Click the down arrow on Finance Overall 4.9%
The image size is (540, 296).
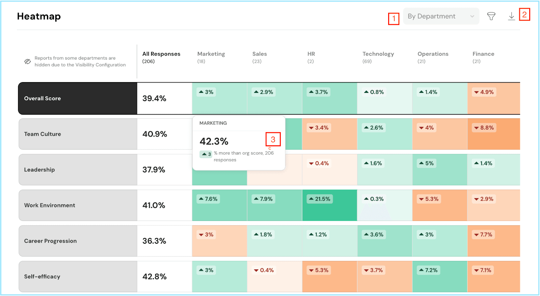[476, 92]
